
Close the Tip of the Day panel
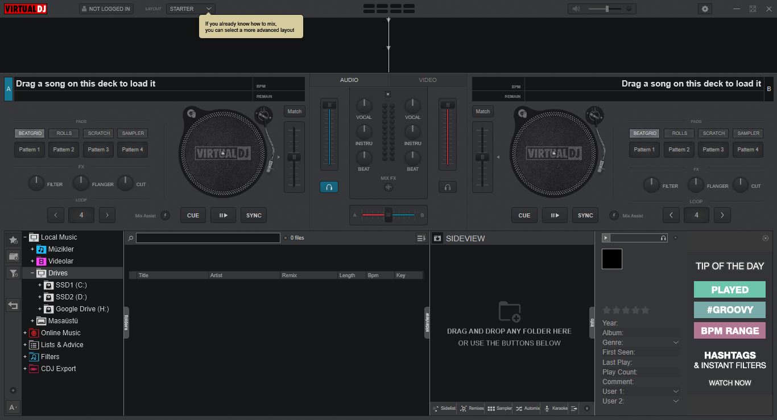(x=765, y=238)
